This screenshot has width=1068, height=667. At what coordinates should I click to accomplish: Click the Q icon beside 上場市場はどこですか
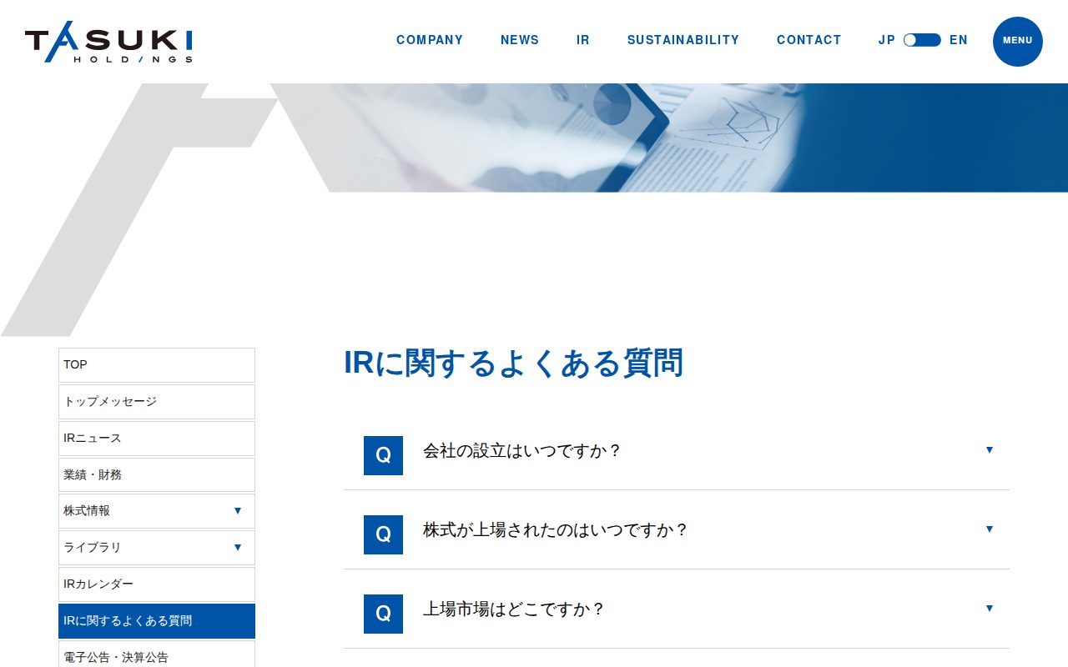(383, 614)
